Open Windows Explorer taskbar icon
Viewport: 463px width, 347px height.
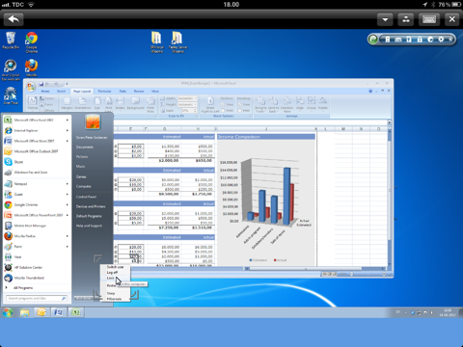(25, 312)
